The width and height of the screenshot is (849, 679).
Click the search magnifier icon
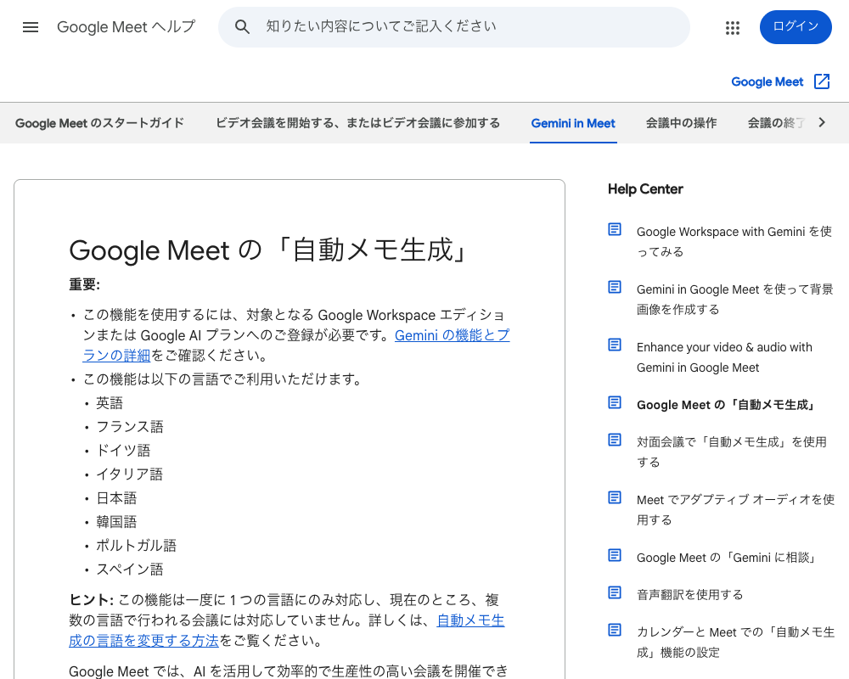coord(242,27)
